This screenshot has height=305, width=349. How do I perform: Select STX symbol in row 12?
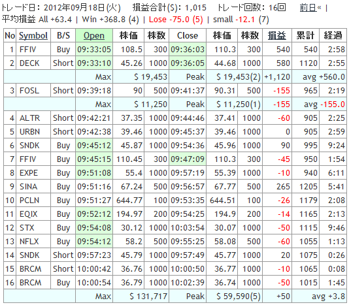coord(27,228)
